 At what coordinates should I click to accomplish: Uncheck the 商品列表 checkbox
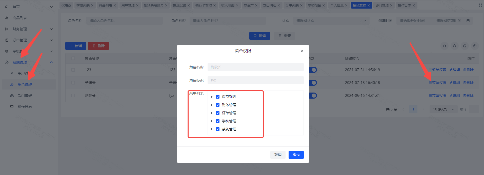217,97
